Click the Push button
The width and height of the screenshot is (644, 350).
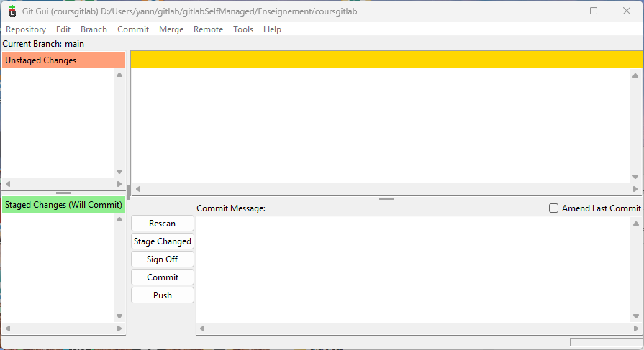coord(162,295)
